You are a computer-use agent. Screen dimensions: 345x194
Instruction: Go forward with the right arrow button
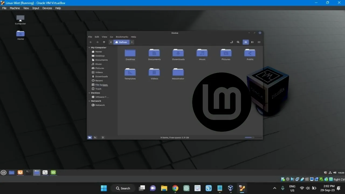[x=97, y=42]
